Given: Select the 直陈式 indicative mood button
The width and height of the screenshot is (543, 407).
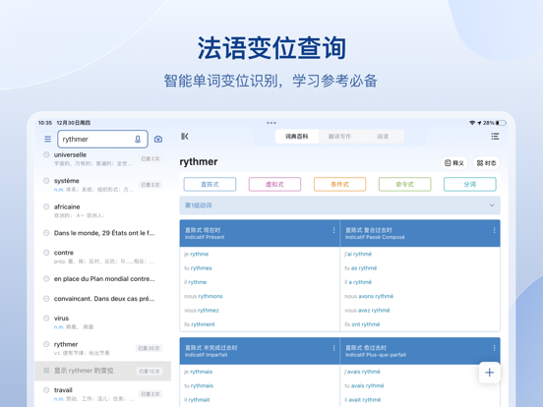Looking at the screenshot, I should (x=210, y=184).
